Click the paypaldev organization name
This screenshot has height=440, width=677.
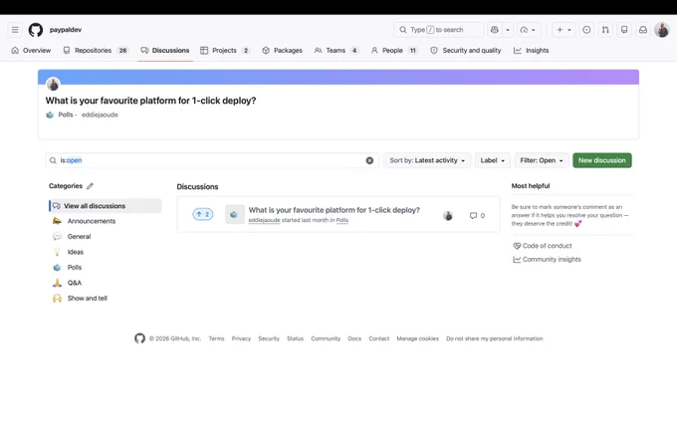(x=66, y=30)
